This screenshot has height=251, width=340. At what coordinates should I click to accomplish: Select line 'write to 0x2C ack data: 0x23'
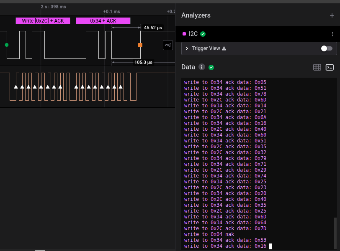click(x=225, y=187)
